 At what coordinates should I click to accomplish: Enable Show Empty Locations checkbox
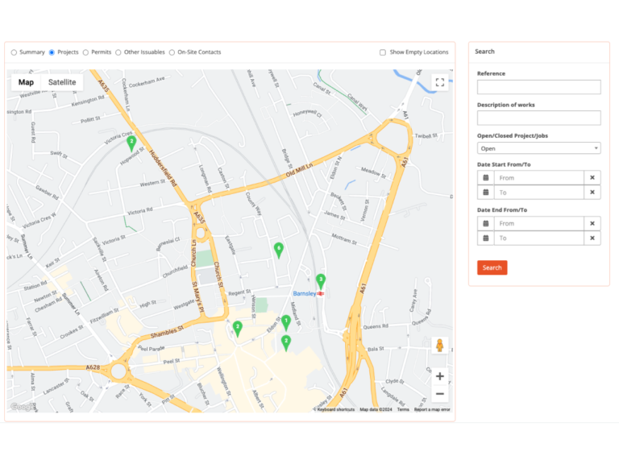click(383, 52)
